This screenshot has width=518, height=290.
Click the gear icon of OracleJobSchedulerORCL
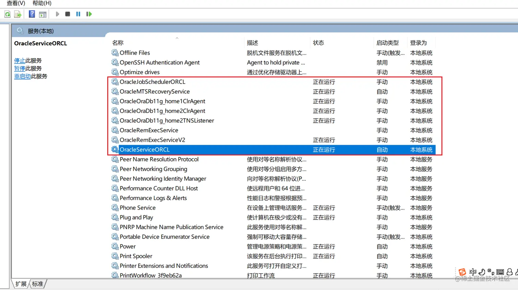(115, 82)
